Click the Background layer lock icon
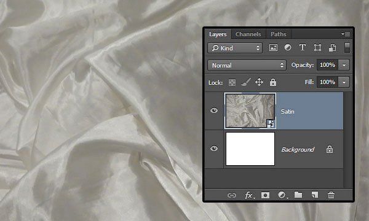 point(330,149)
